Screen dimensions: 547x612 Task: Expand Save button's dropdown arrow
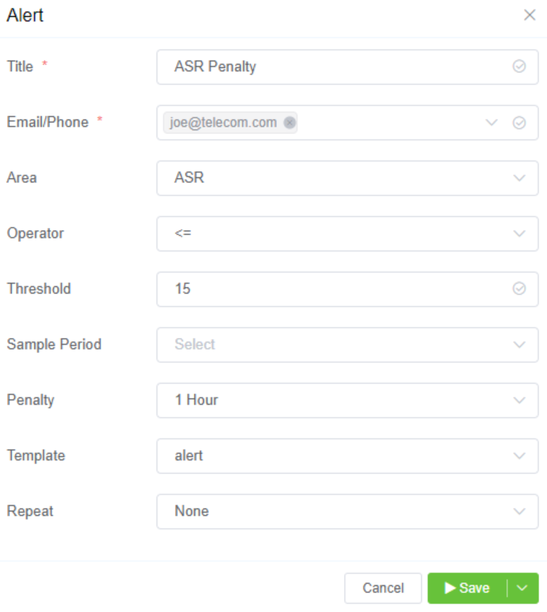point(523,588)
